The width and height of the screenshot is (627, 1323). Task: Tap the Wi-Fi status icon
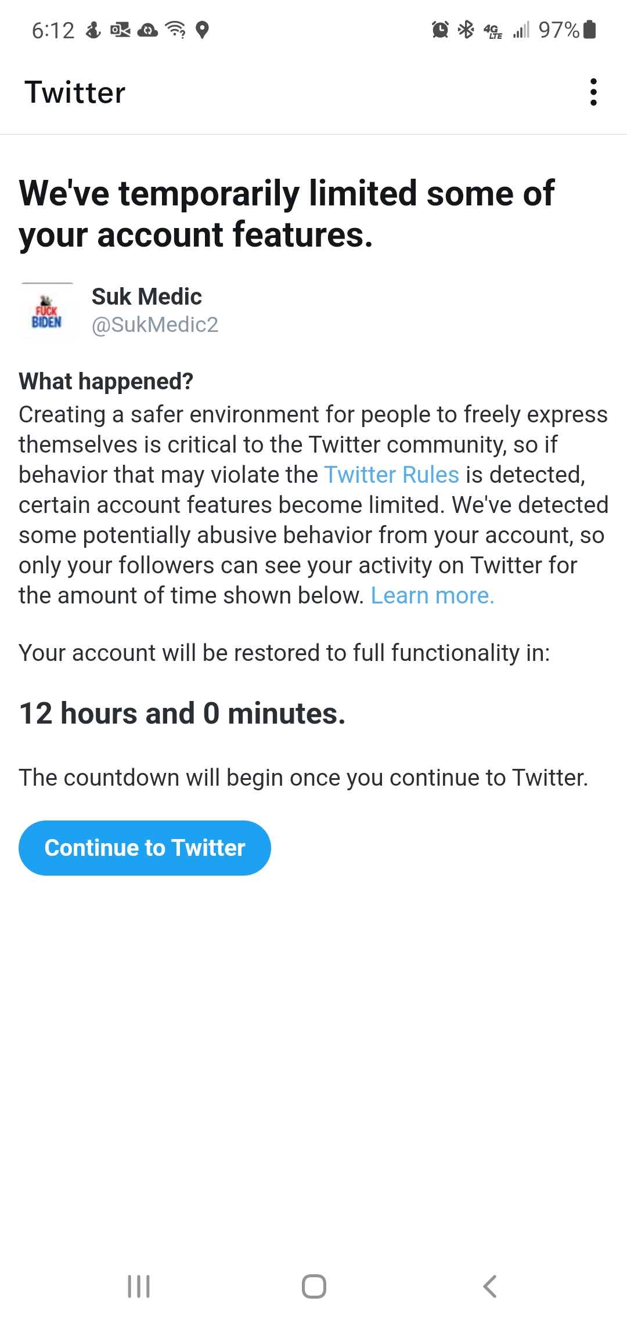click(175, 30)
